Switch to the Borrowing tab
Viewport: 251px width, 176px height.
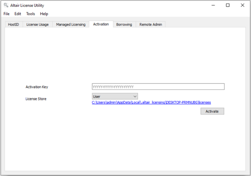coord(124,25)
